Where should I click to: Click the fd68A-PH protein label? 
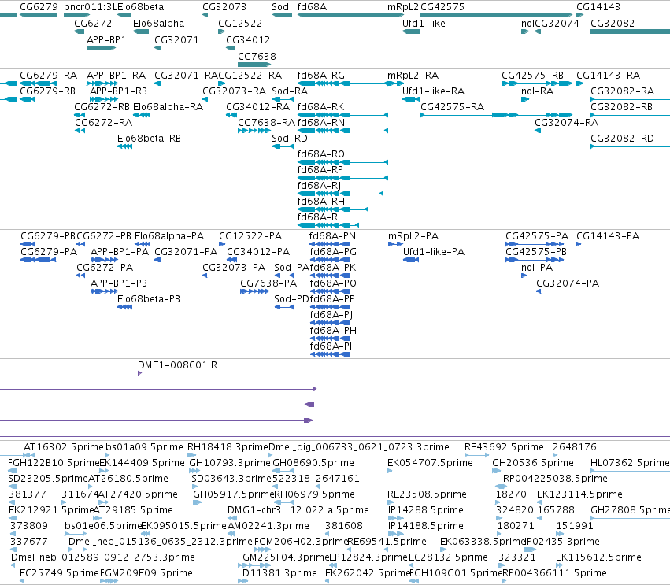click(x=333, y=331)
